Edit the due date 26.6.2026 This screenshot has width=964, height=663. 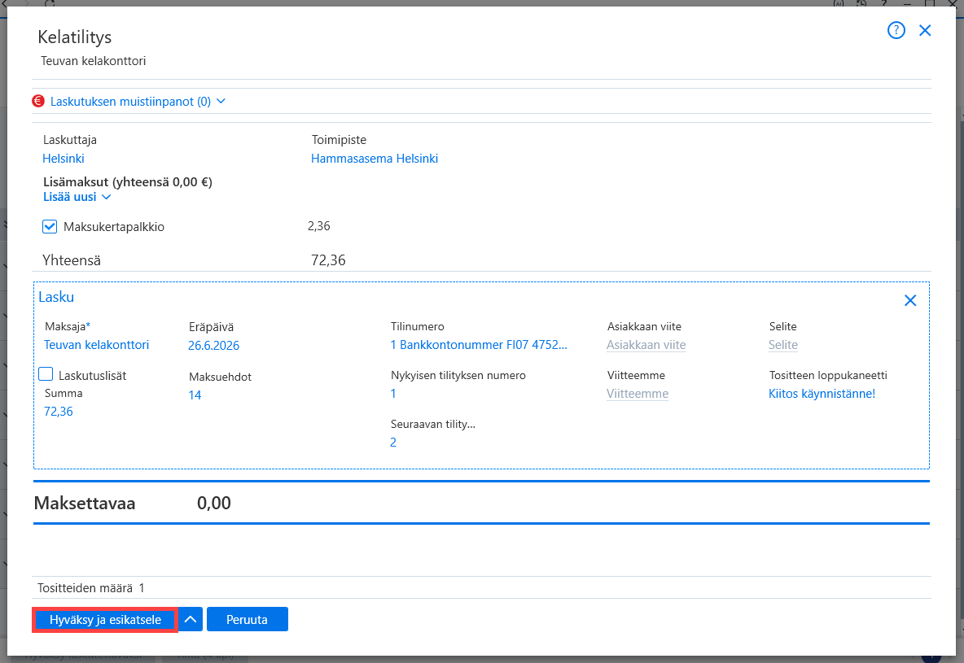[213, 345]
